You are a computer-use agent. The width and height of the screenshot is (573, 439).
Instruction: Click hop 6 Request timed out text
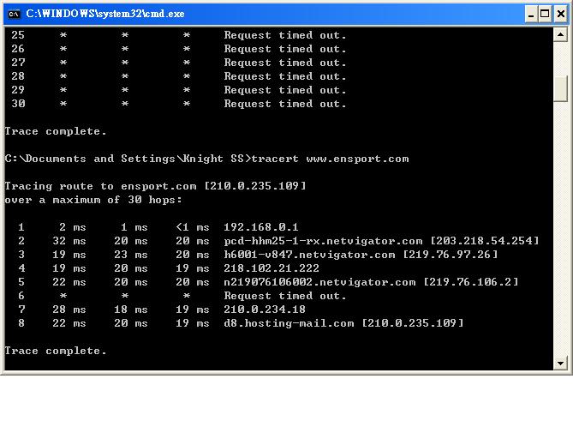pos(285,296)
